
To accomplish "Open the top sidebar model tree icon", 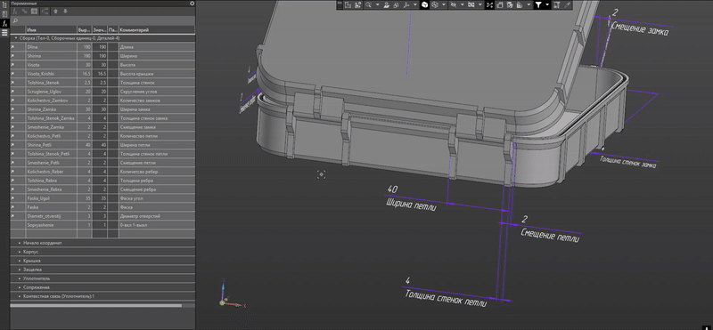I will tap(4, 4).
